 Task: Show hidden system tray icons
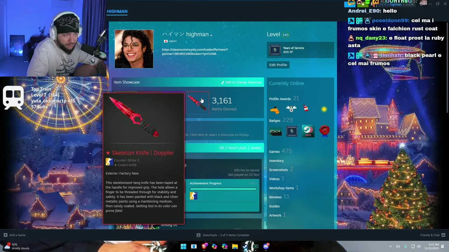[390, 246]
